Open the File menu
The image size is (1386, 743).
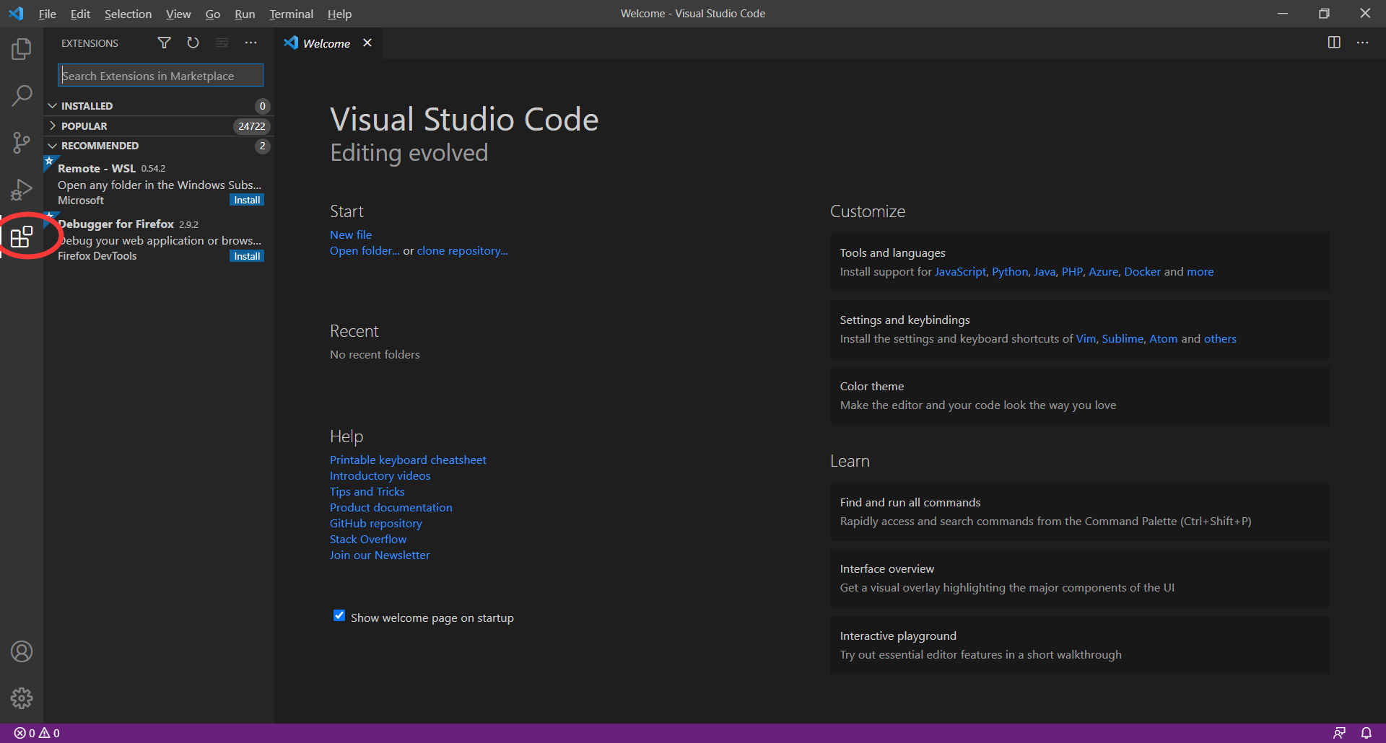click(x=47, y=14)
